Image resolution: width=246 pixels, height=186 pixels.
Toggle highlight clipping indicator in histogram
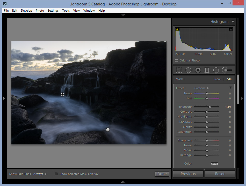[x=230, y=29]
